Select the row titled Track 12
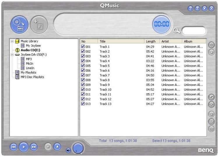 pos(143,99)
